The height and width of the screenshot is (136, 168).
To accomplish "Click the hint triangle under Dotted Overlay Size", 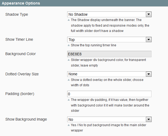I will click(69, 80).
